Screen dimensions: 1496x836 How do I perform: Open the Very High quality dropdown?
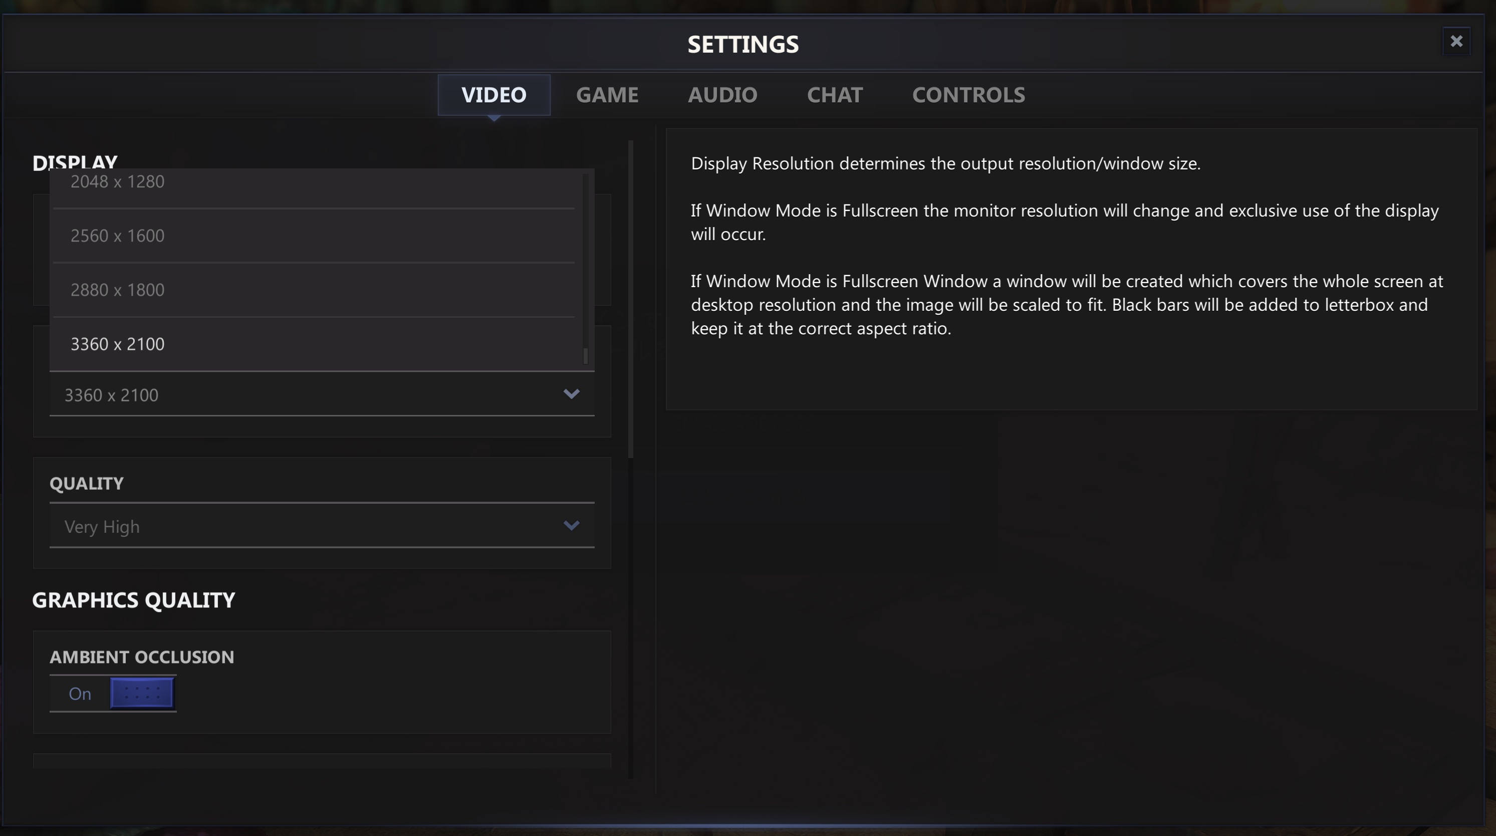point(322,526)
